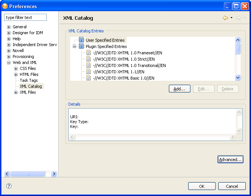The image size is (251, 196).
Task: Expand the Help preferences node
Action: [9, 39]
